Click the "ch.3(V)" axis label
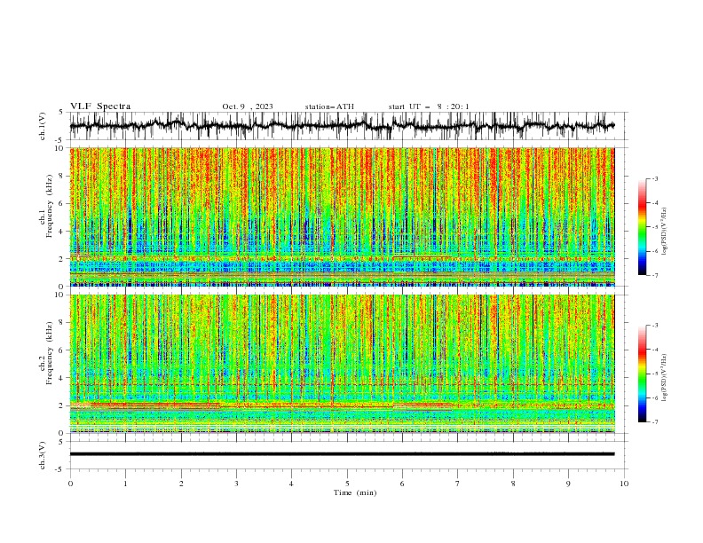This screenshot has height=543, width=703. click(x=43, y=455)
